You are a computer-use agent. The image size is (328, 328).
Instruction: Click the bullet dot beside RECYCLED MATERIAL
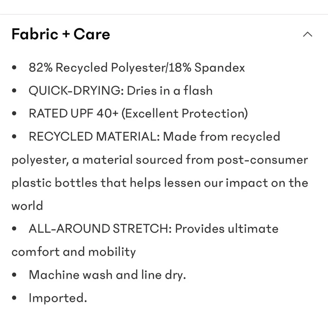coord(14,136)
